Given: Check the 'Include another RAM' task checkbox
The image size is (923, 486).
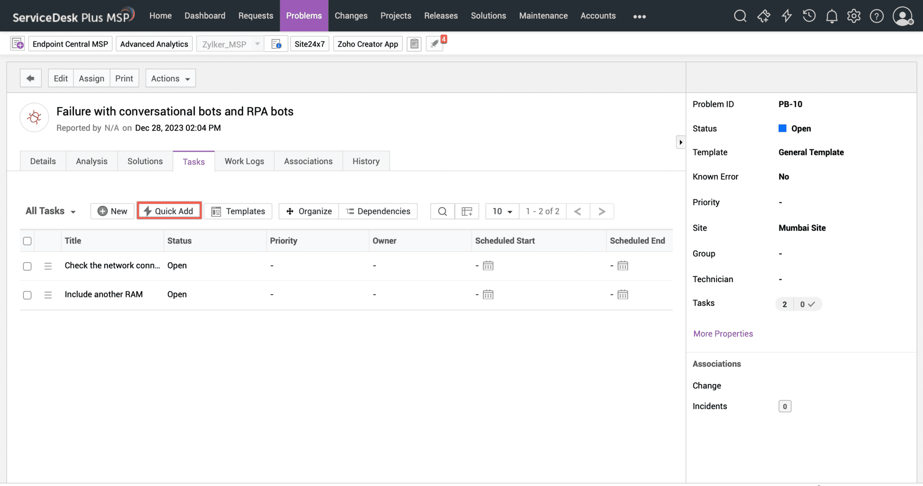Looking at the screenshot, I should coord(27,295).
